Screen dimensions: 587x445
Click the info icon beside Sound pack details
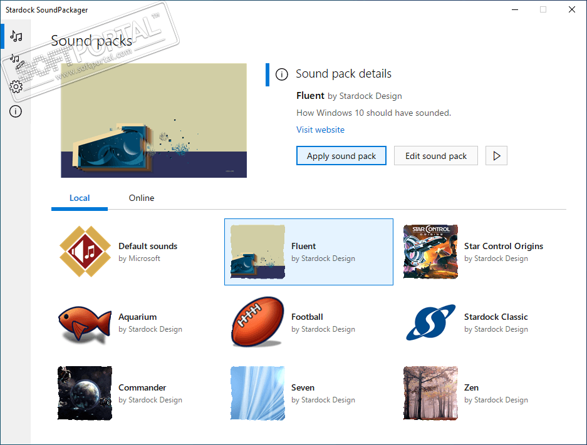point(281,74)
